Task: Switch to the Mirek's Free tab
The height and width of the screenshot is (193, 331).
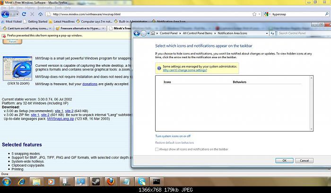Action: point(120,28)
